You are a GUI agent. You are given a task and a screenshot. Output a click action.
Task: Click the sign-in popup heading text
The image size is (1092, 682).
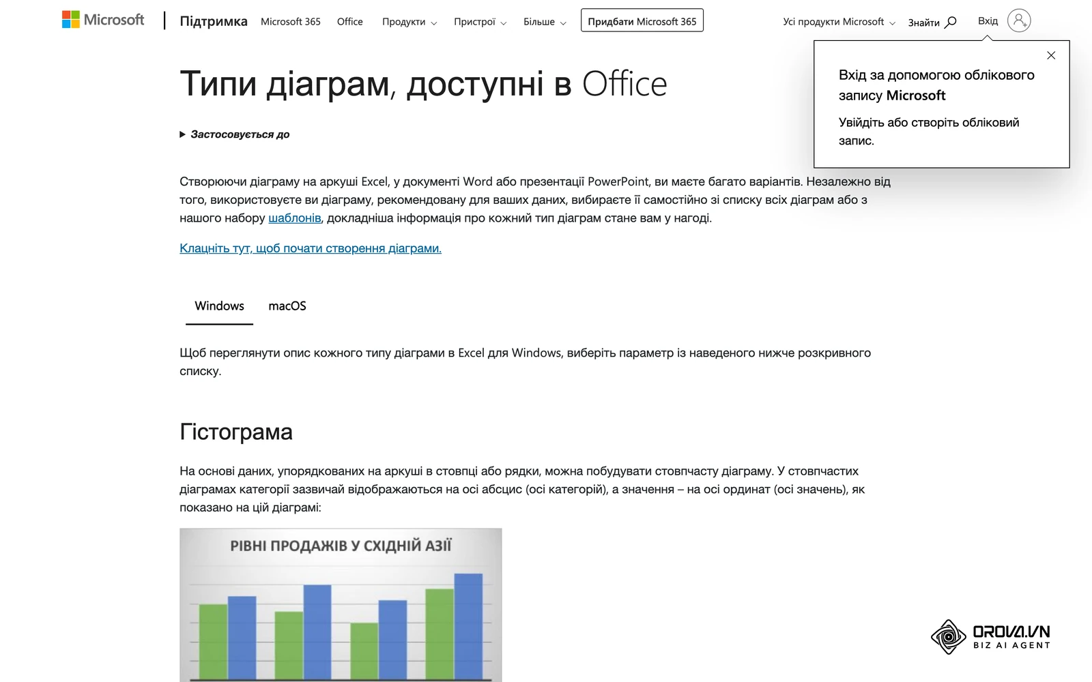point(936,85)
